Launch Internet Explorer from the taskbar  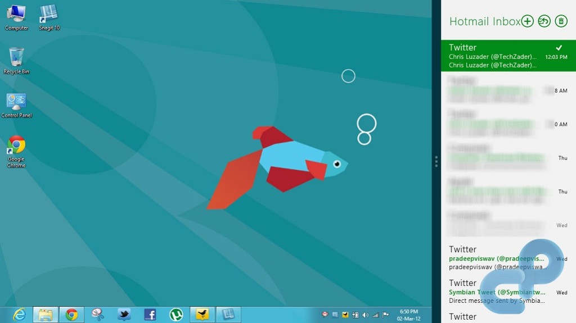[19, 315]
